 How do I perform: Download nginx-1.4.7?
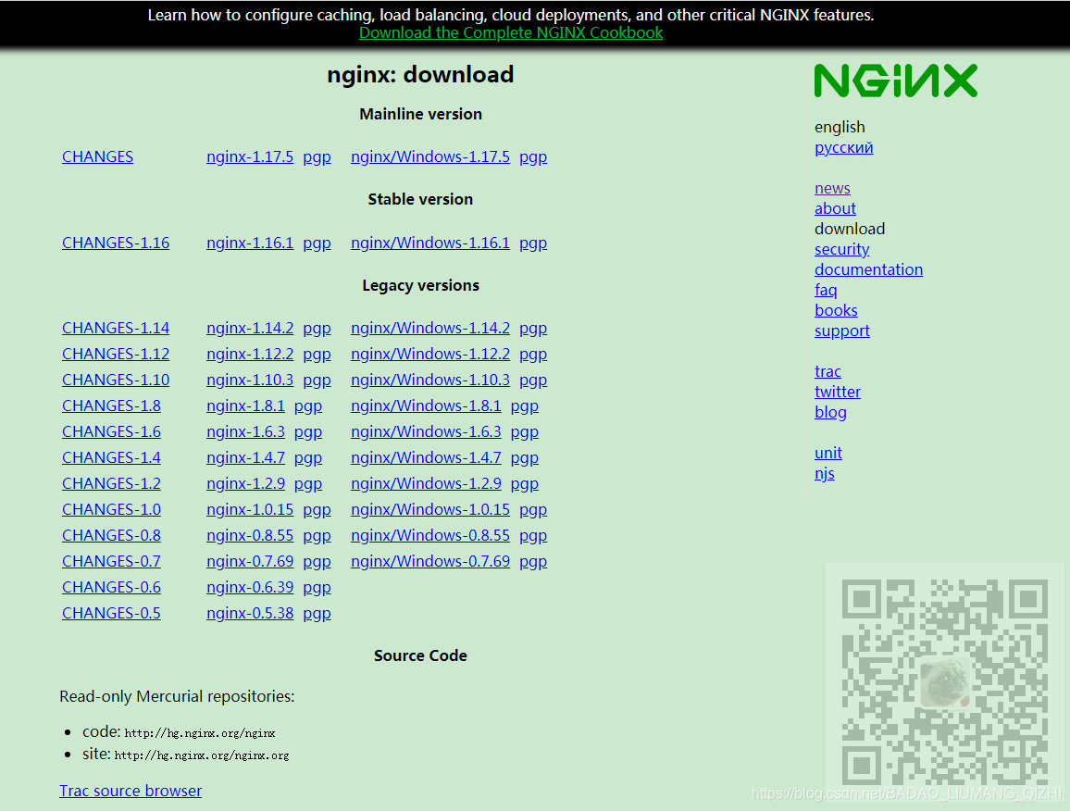tap(245, 458)
